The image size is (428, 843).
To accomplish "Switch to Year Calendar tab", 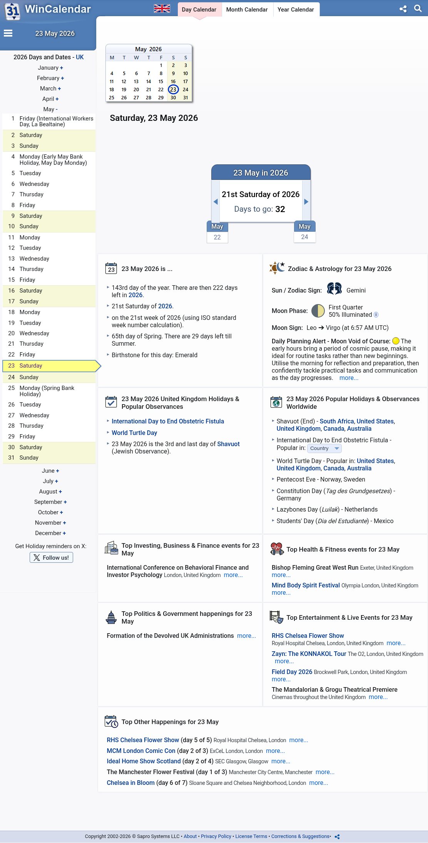I will point(296,9).
